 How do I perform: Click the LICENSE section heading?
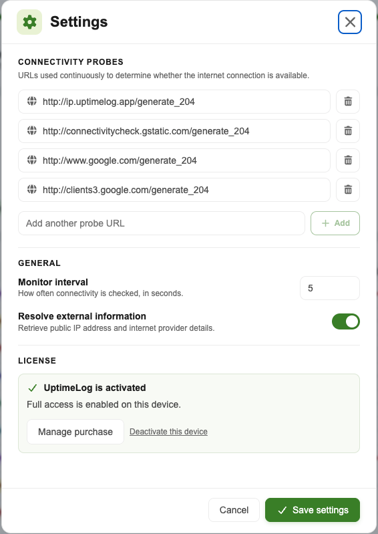37,361
